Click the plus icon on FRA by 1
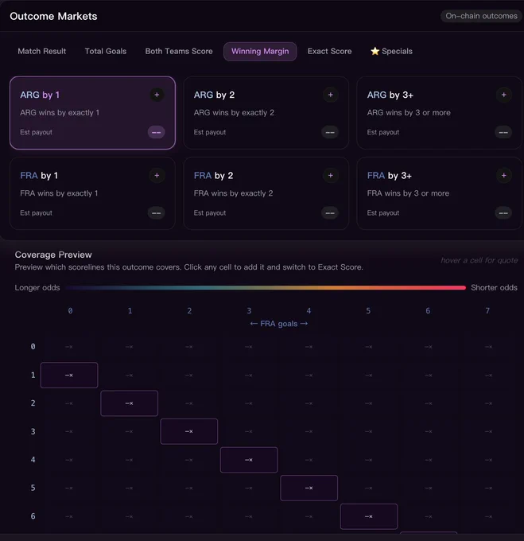Image resolution: width=524 pixels, height=541 pixels. coord(157,176)
